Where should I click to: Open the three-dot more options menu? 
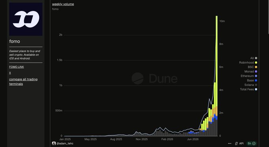point(230,143)
